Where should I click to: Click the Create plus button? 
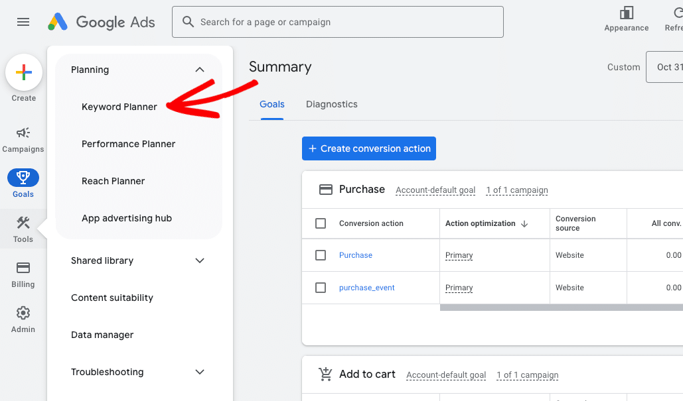[24, 73]
